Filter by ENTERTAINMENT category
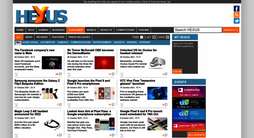This screenshot has width=254, height=138. pyautogui.click(x=102, y=42)
